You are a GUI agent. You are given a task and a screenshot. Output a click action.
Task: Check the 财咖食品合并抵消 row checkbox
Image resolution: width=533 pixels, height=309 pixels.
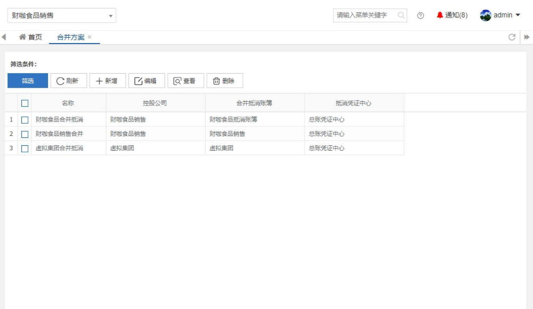pyautogui.click(x=25, y=120)
